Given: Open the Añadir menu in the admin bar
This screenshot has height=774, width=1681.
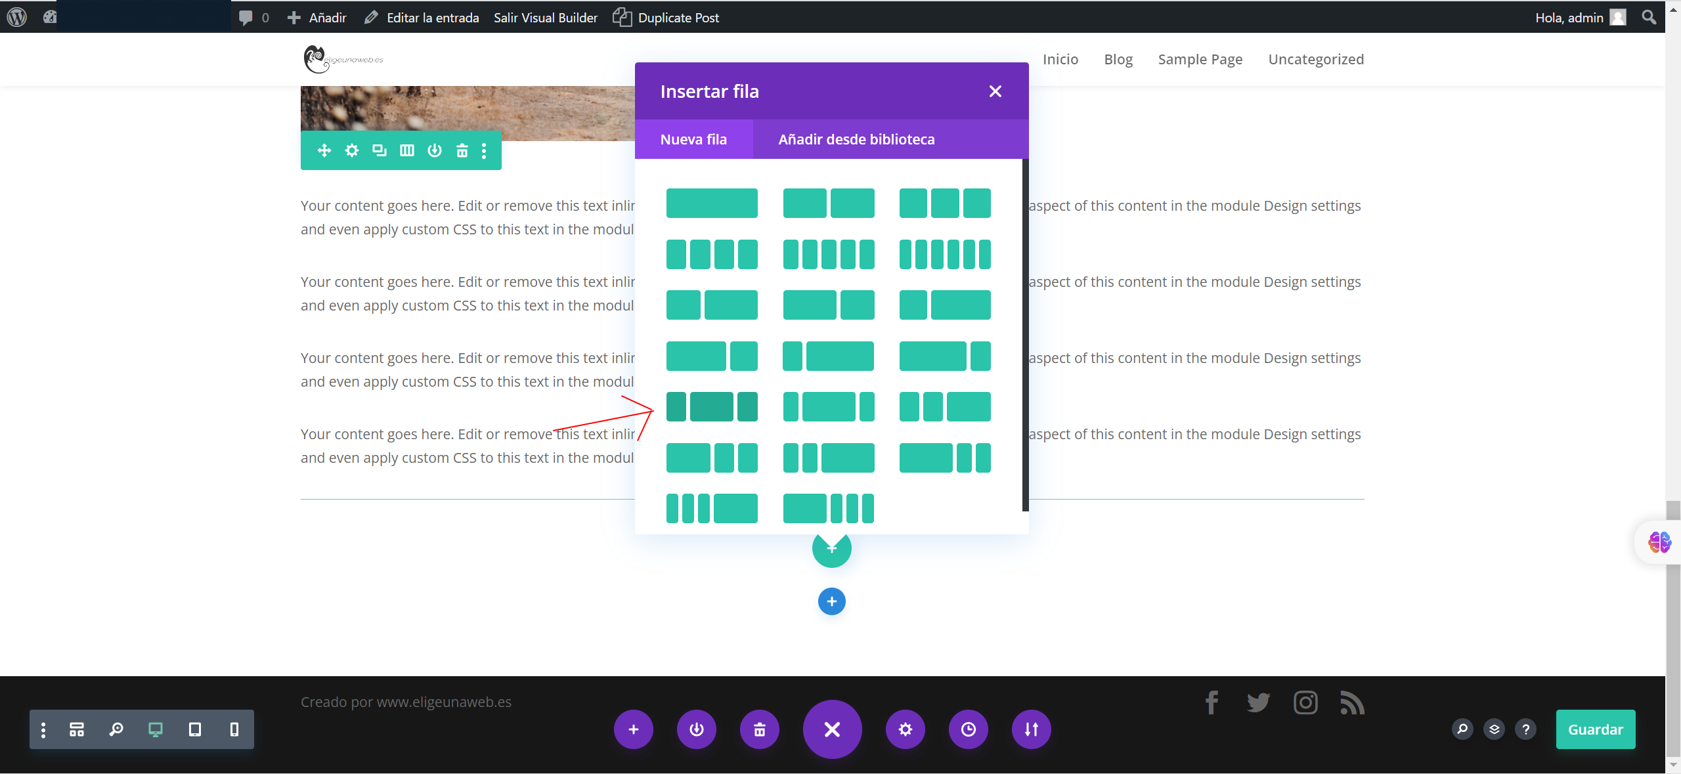Looking at the screenshot, I should click(318, 18).
